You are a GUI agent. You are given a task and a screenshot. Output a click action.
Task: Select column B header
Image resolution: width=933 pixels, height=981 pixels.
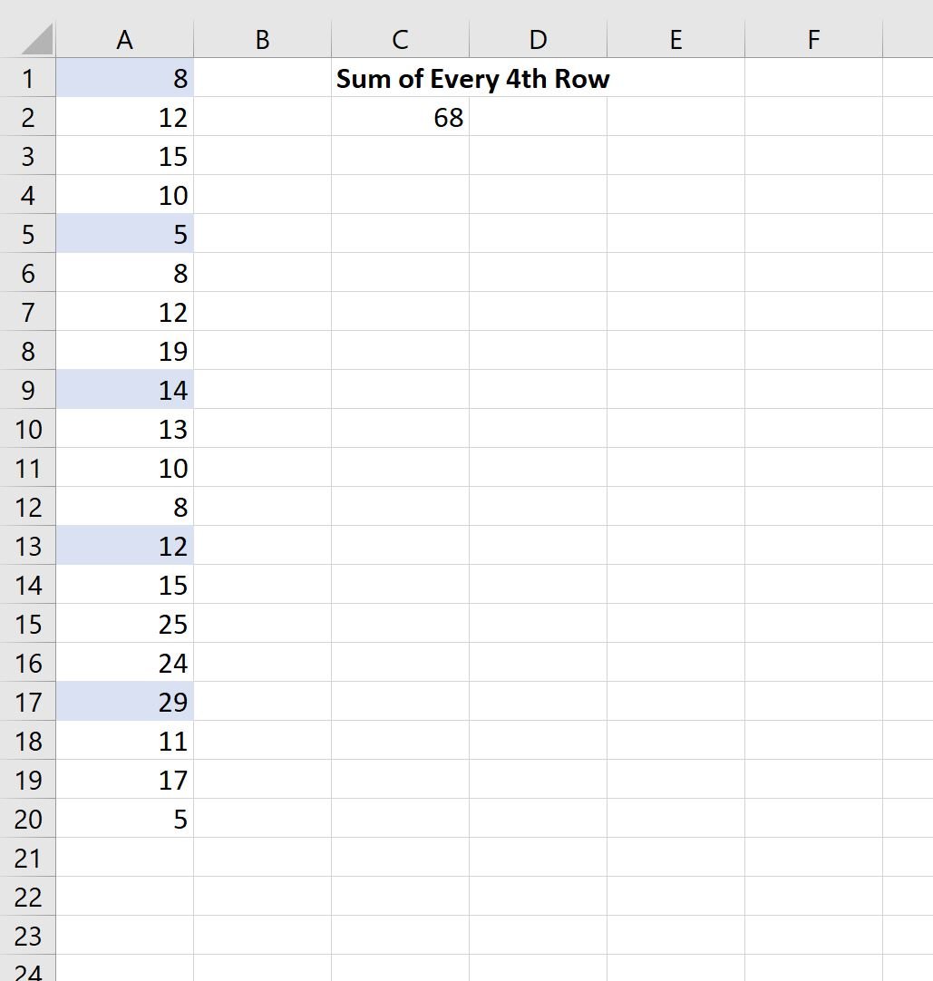pos(262,39)
